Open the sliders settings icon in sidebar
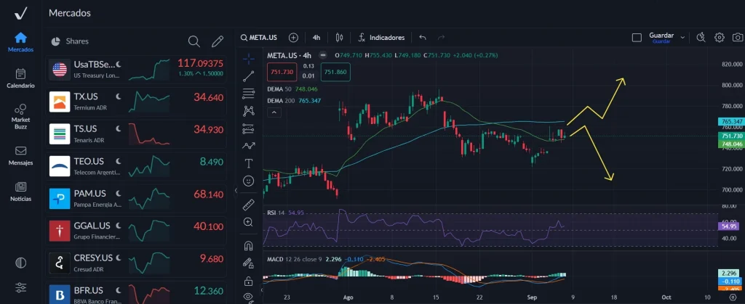 click(x=20, y=287)
